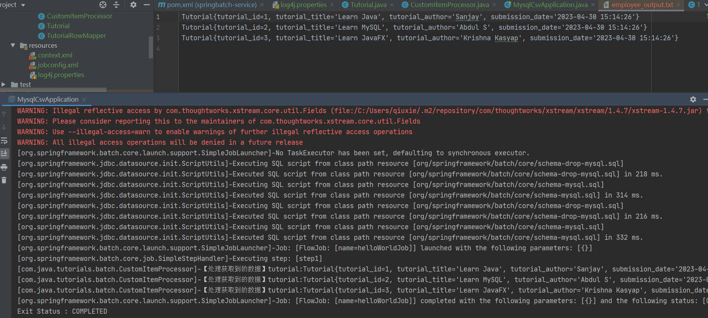Click 'Executing step: [step1]' console line
Screen dimensions: 708x318
[x=170, y=259]
